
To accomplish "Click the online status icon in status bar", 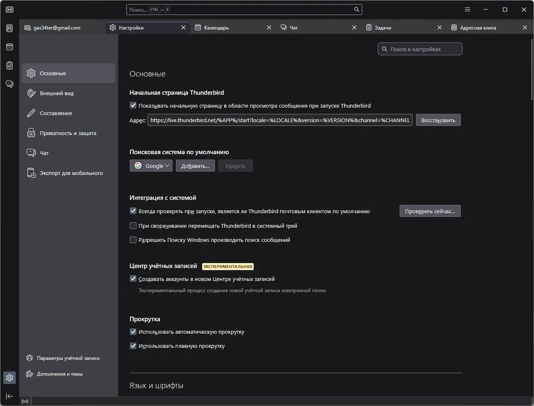I will coord(25,401).
